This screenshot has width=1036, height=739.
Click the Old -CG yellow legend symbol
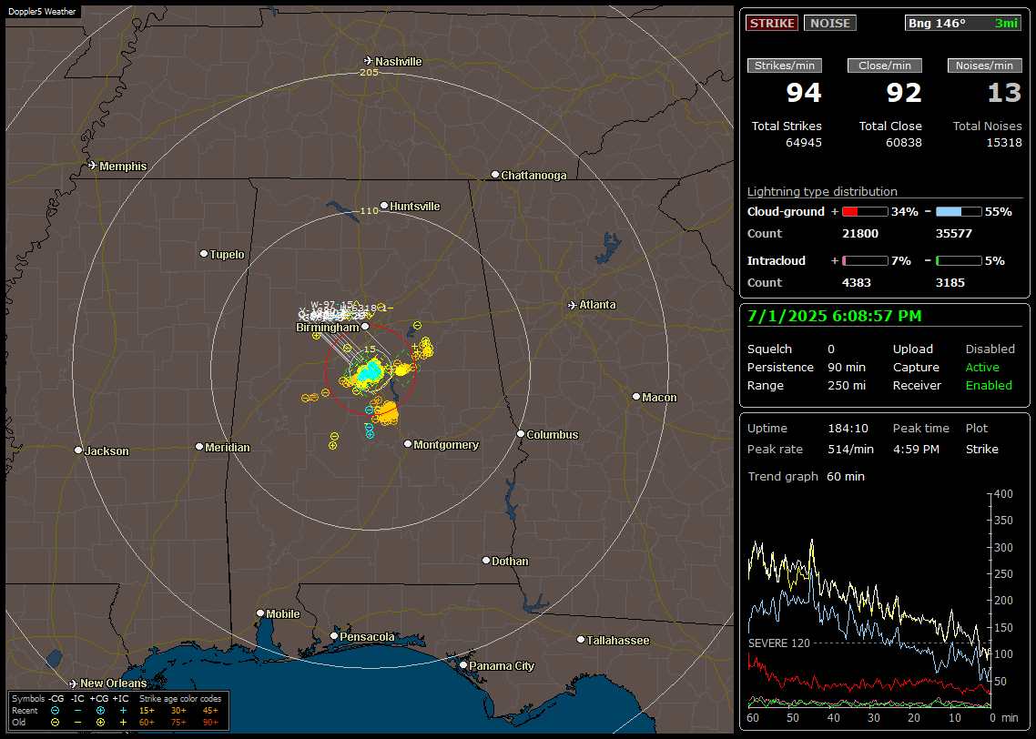[x=56, y=723]
